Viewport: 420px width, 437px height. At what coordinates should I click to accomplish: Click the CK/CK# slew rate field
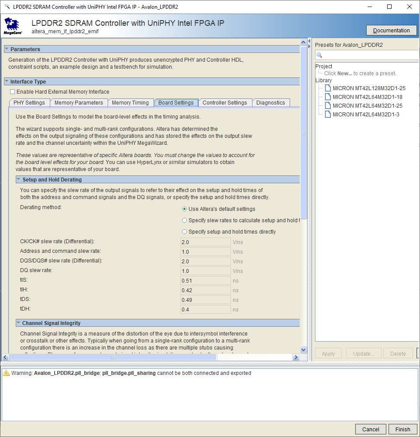tap(205, 242)
